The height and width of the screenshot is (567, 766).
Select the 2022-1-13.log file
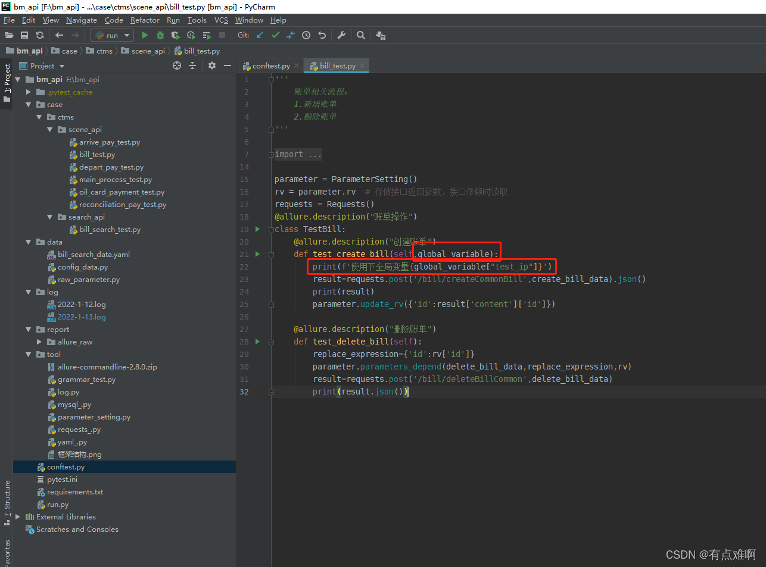click(x=82, y=317)
